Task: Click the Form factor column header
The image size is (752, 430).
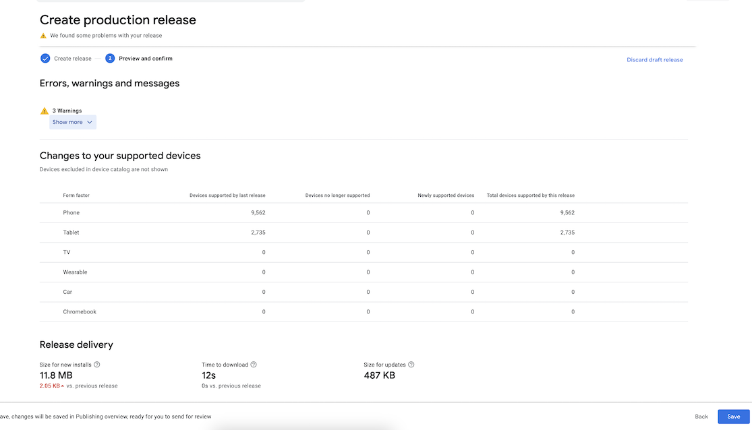Action: pos(76,195)
